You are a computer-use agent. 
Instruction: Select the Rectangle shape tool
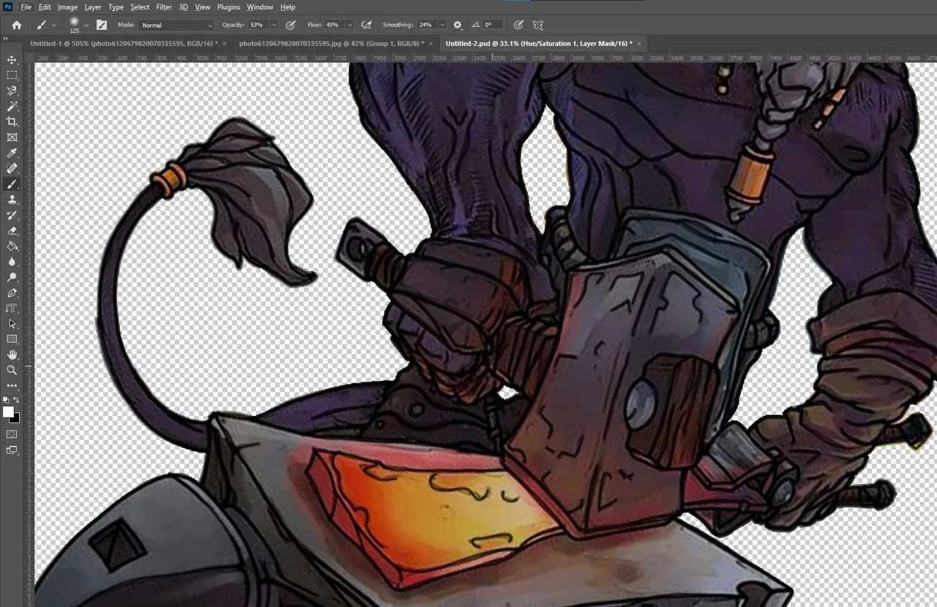point(12,339)
